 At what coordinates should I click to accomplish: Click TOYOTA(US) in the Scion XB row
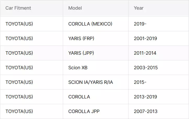[19, 68]
